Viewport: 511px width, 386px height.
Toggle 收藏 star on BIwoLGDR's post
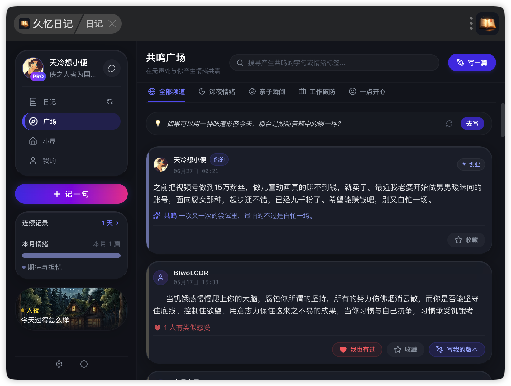coord(405,350)
